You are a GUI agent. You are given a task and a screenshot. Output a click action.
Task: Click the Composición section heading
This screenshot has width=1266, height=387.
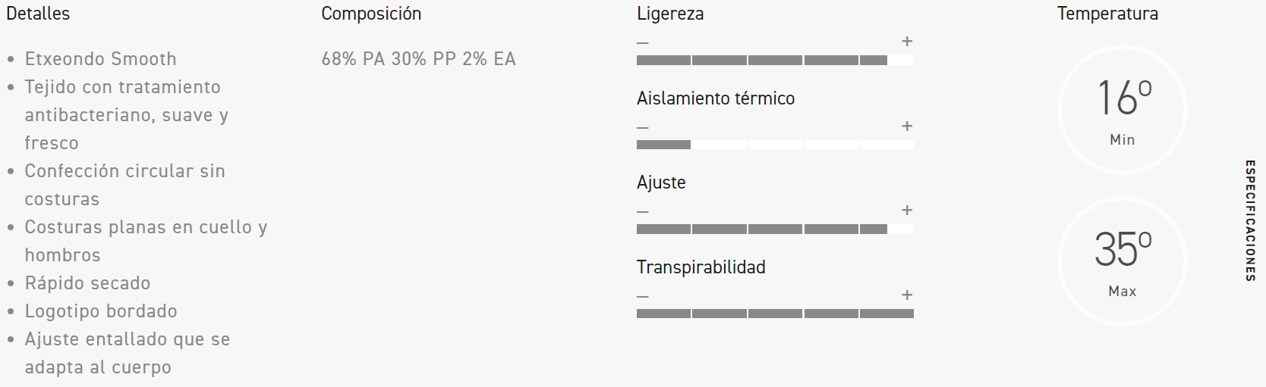point(371,14)
